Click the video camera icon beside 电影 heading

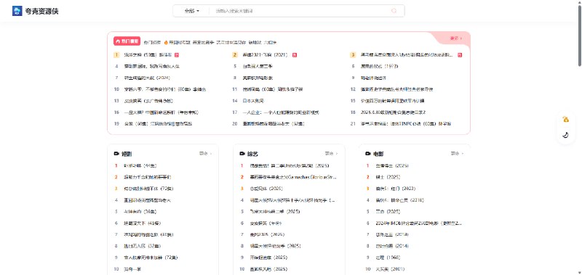[x=368, y=153]
